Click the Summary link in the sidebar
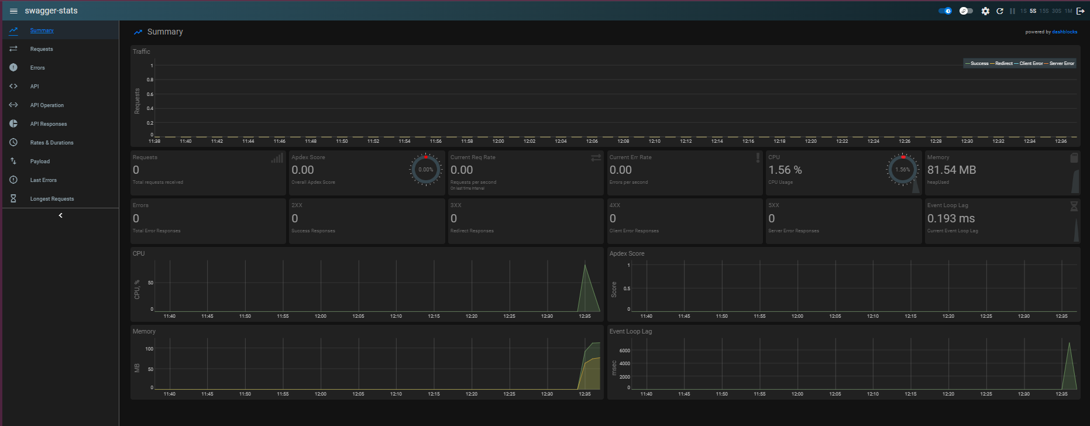Screen dimensions: 1090x426 tap(42, 30)
